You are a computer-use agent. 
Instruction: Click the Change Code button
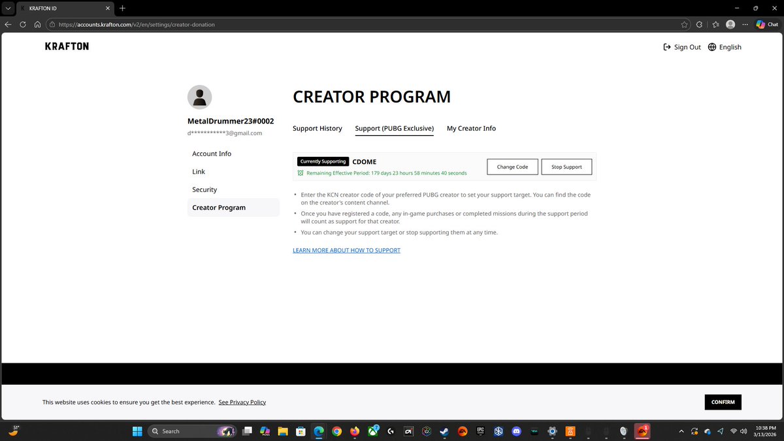512,167
